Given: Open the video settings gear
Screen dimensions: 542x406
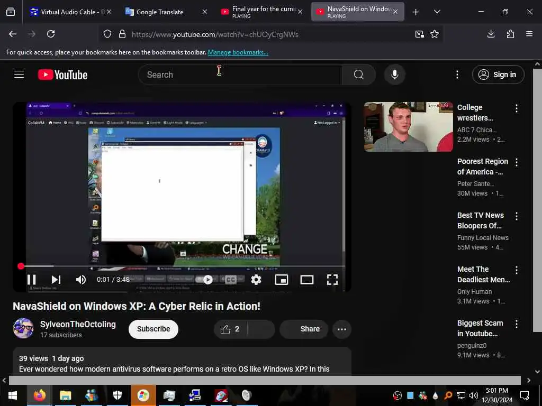Looking at the screenshot, I should point(256,279).
